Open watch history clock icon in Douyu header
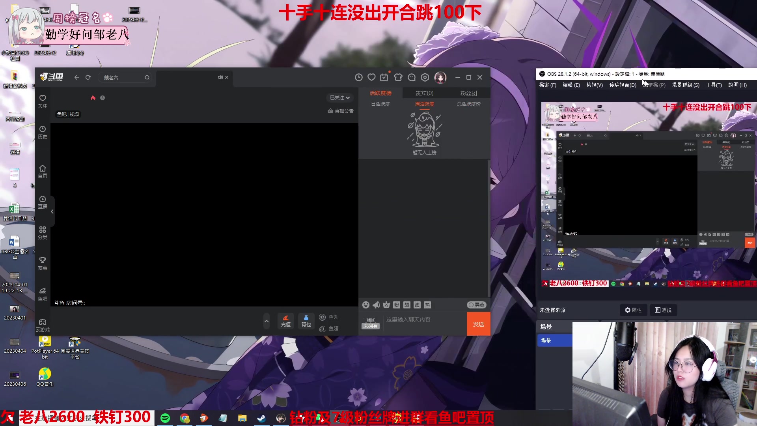This screenshot has width=757, height=426. click(x=358, y=77)
